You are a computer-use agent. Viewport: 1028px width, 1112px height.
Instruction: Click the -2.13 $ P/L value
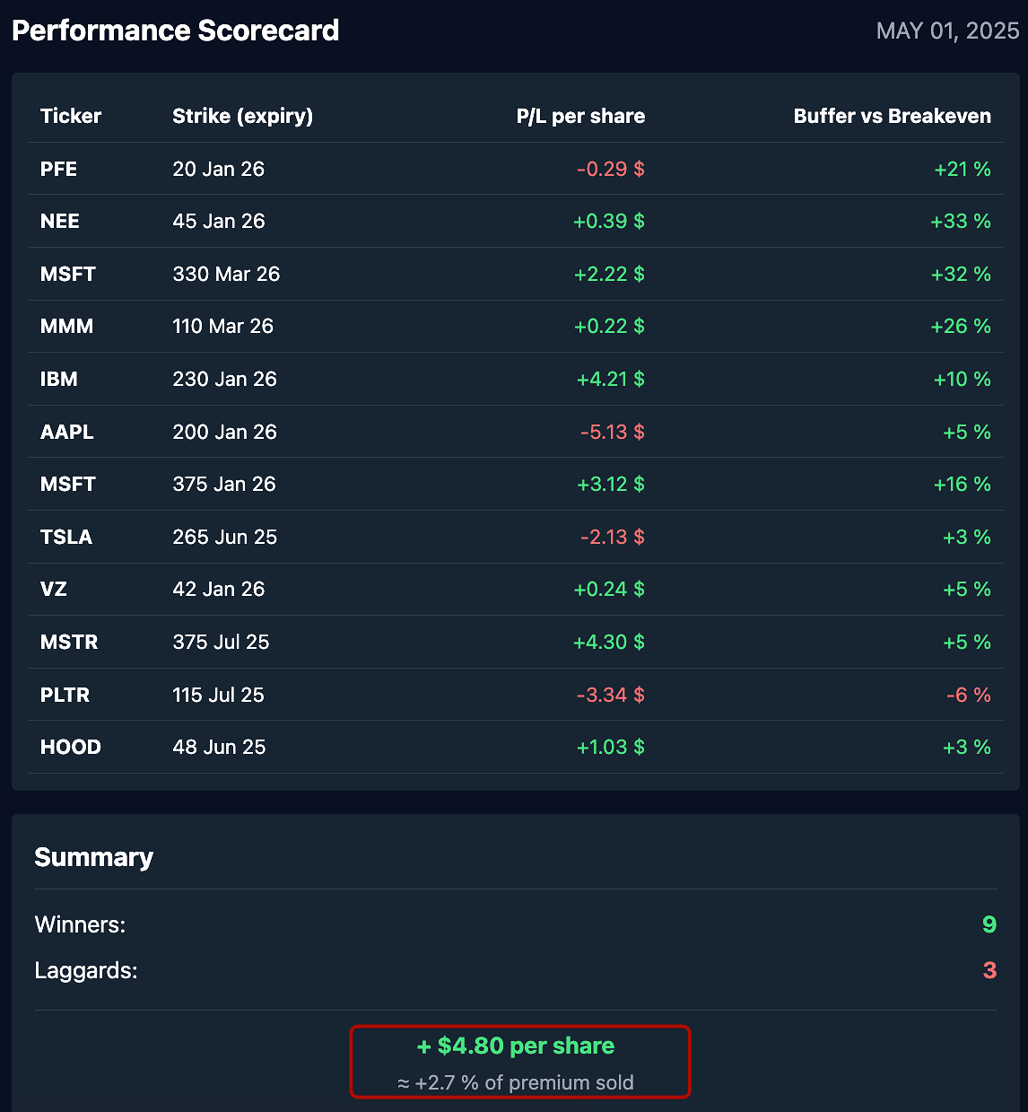613,537
